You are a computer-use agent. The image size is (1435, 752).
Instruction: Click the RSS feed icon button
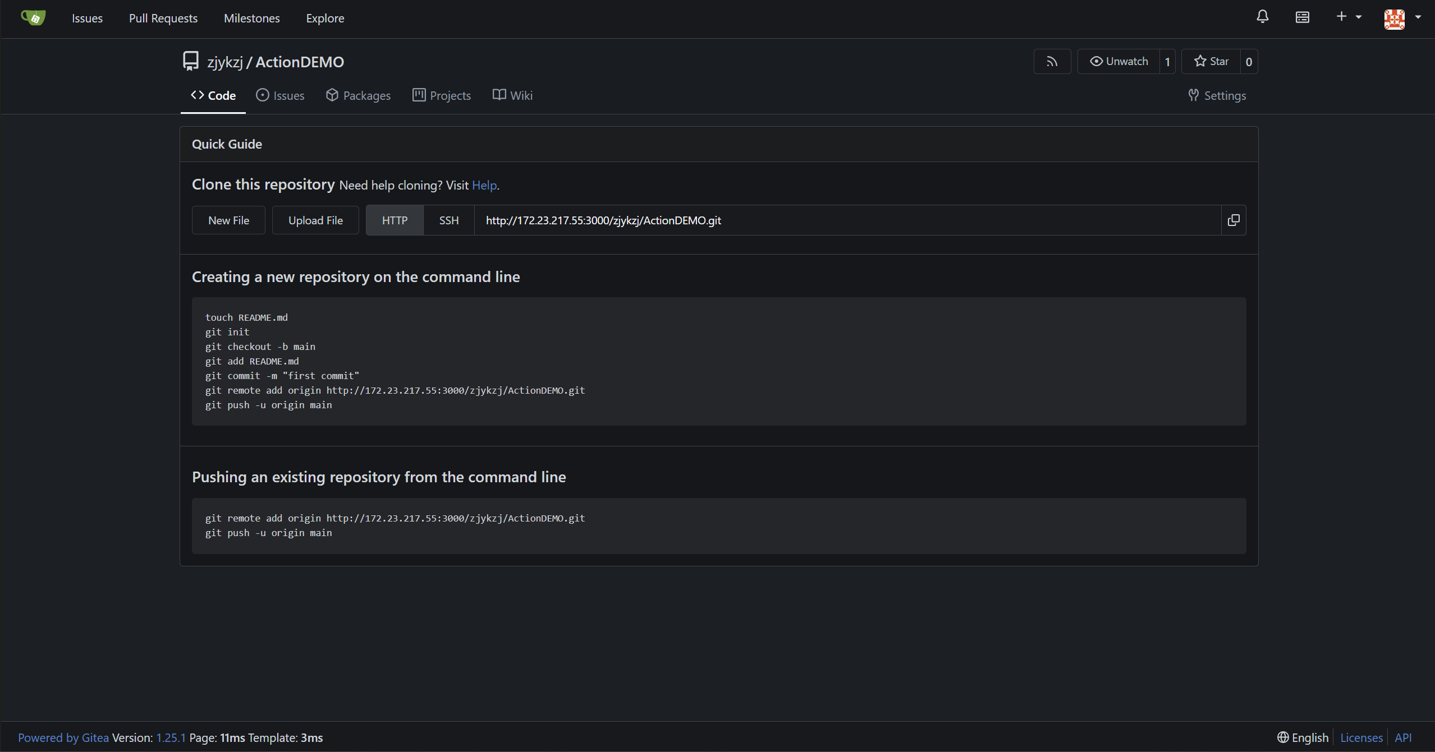point(1052,62)
